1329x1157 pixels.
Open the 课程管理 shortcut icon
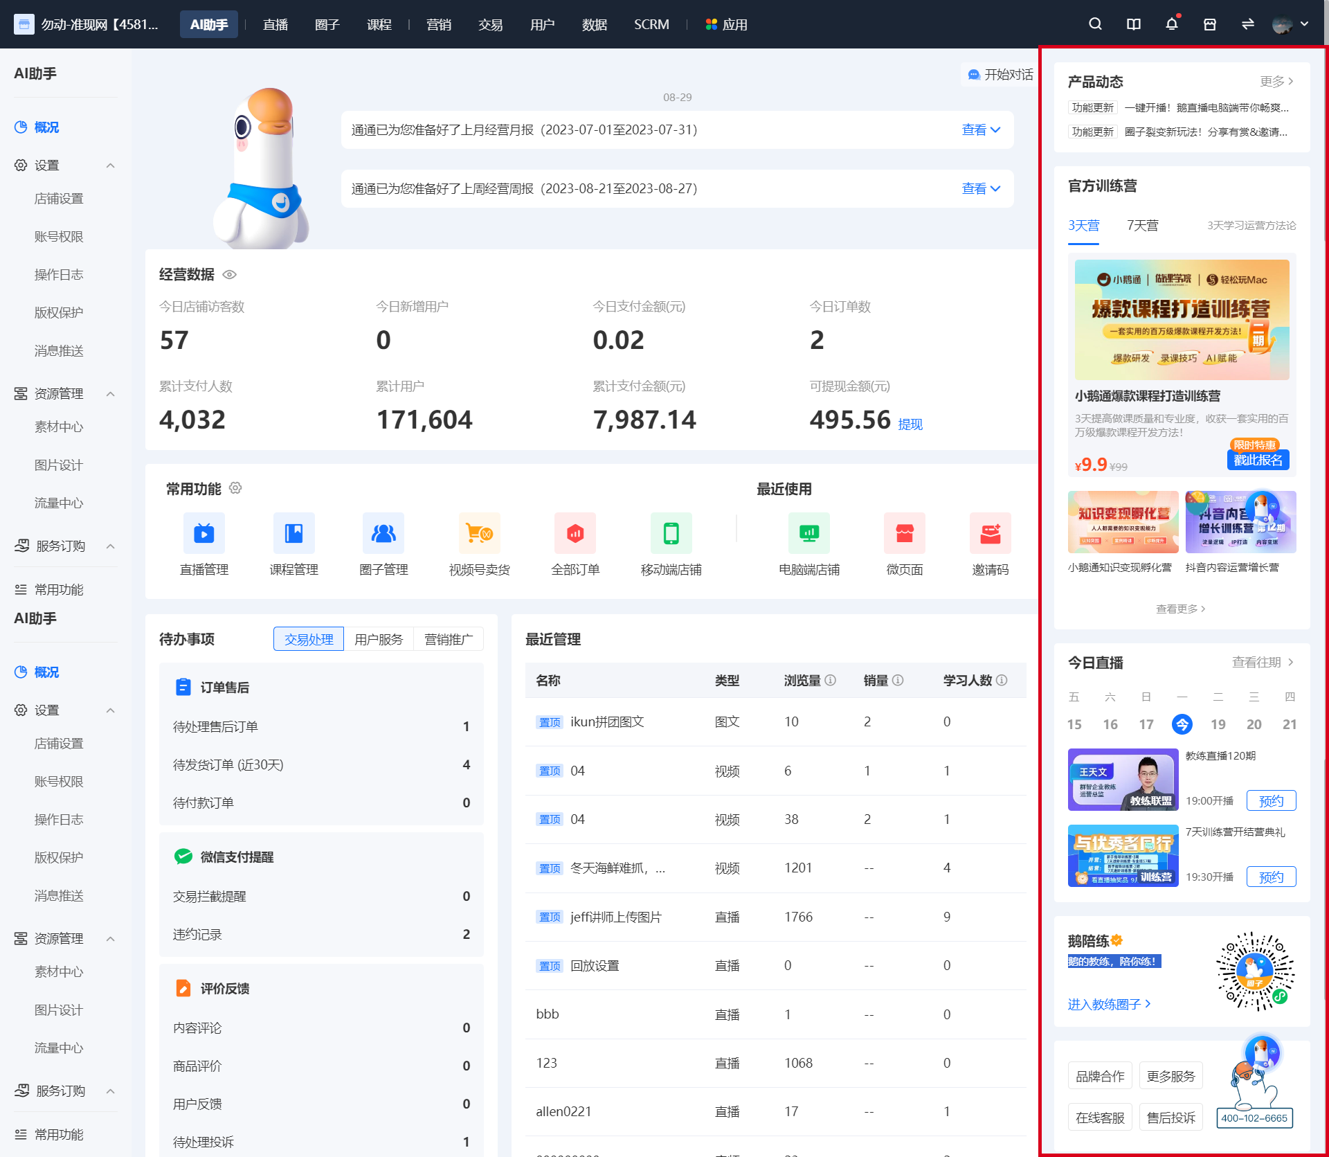(294, 533)
